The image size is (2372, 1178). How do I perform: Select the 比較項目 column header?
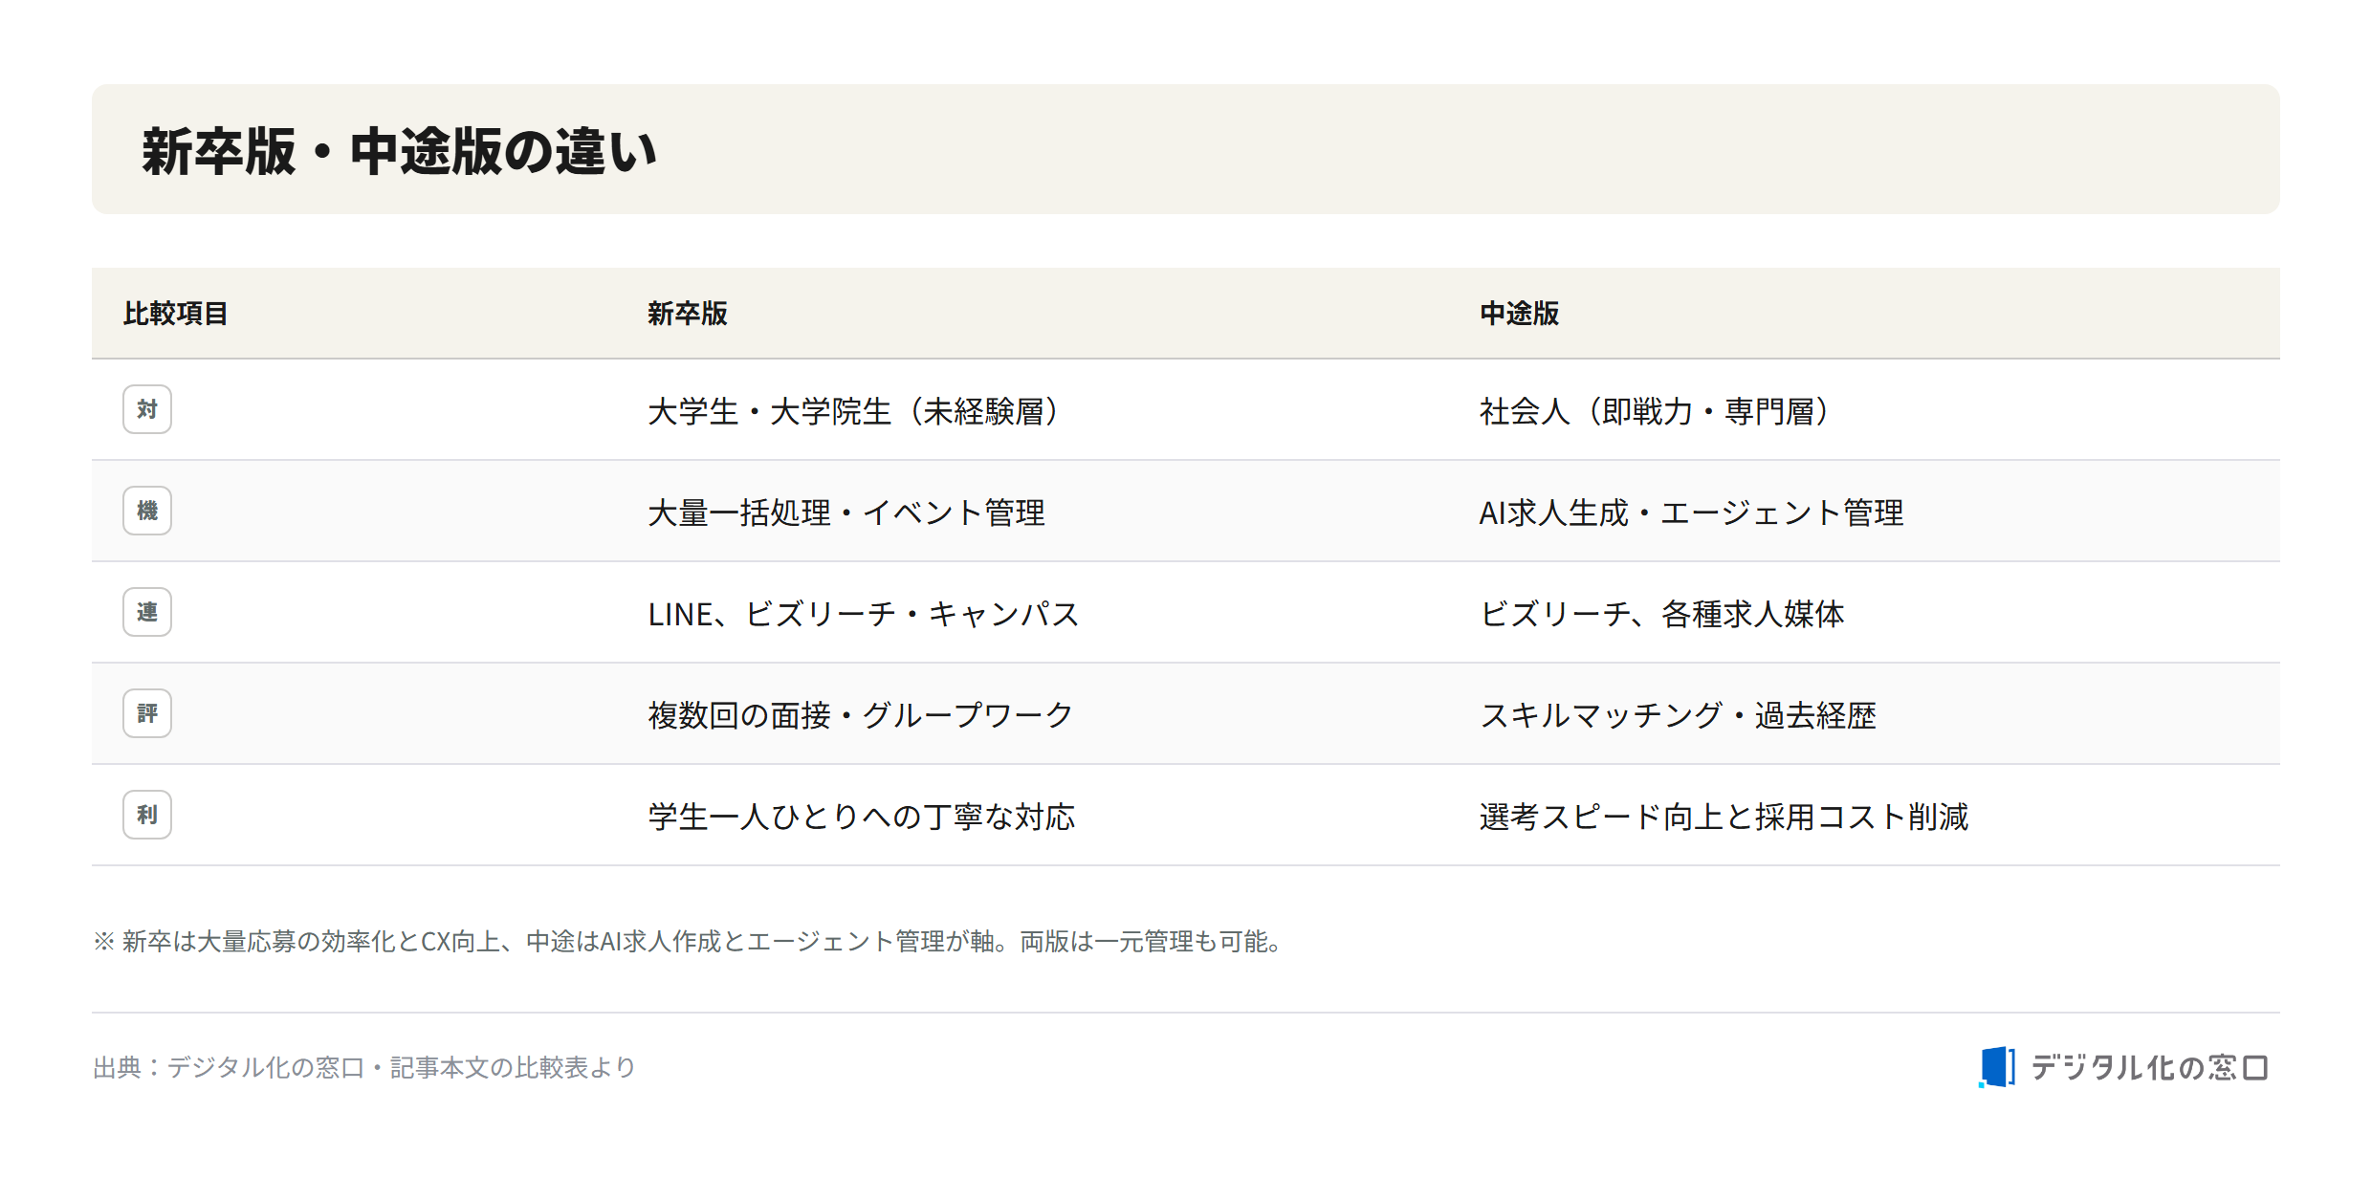coord(175,314)
